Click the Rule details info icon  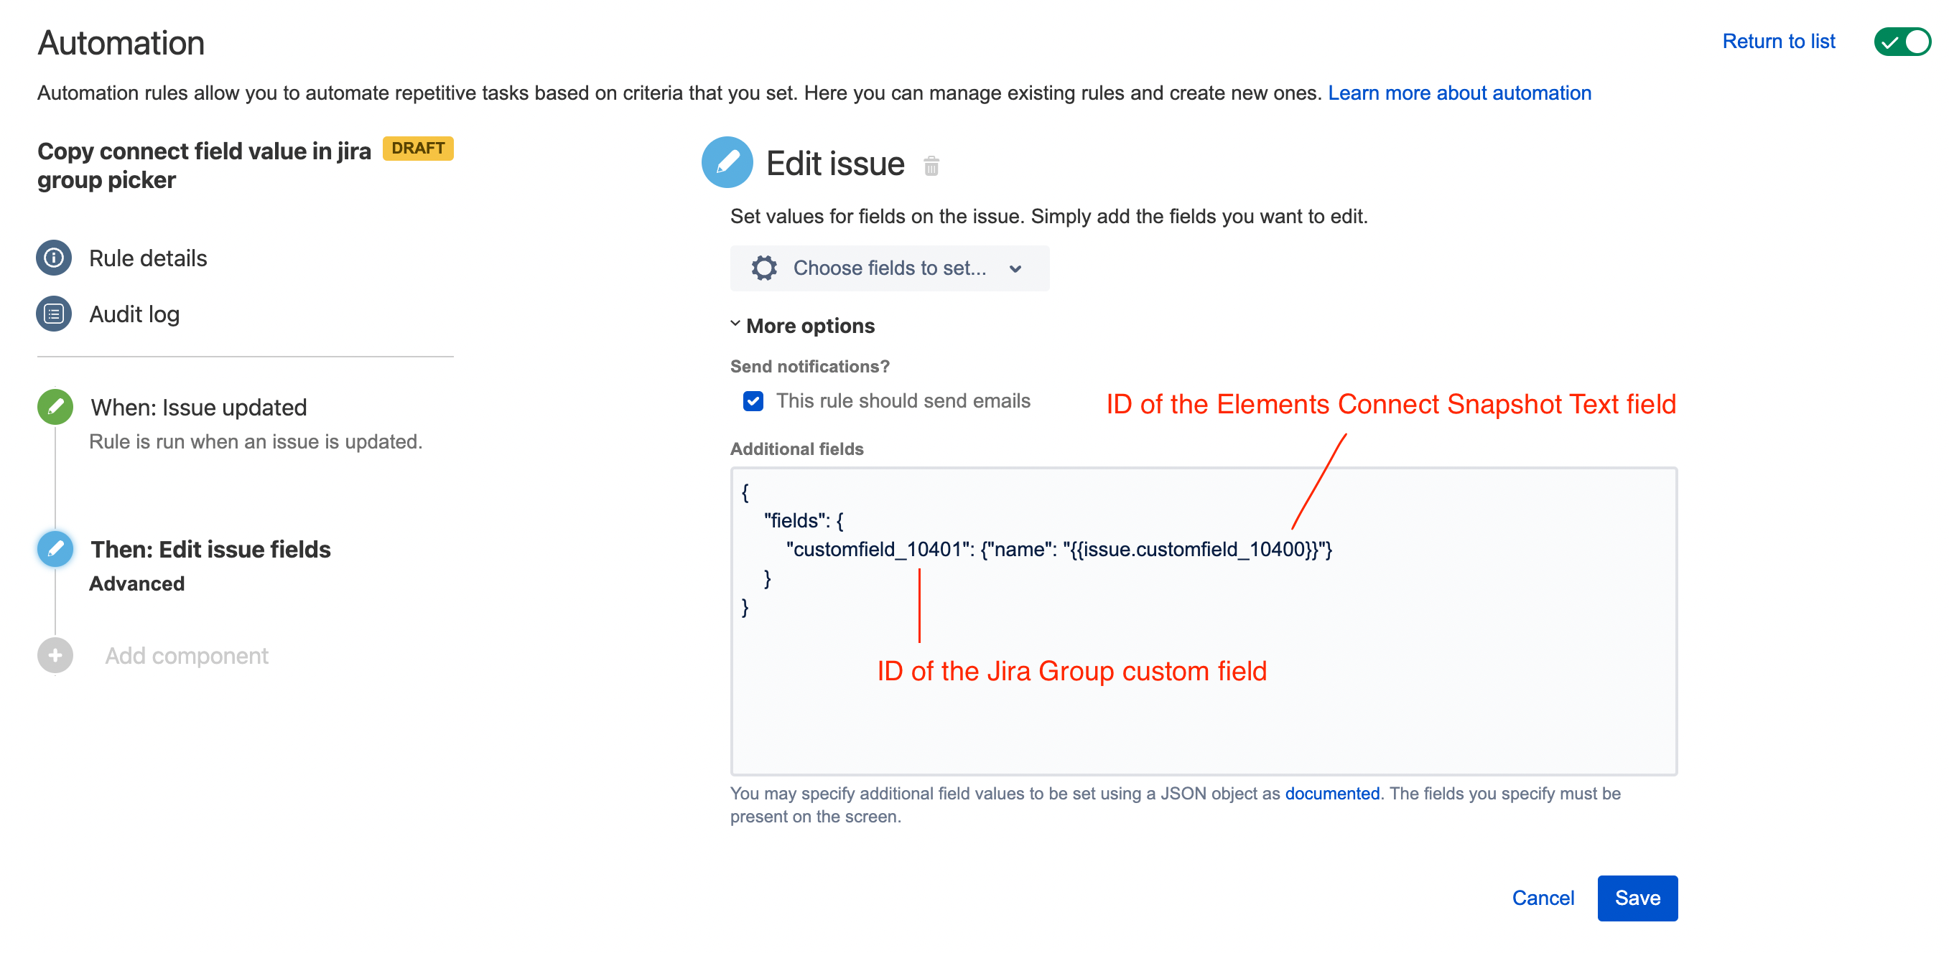[54, 258]
